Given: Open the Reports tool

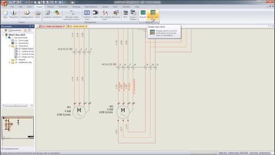Looking at the screenshot, I should tap(143, 14).
